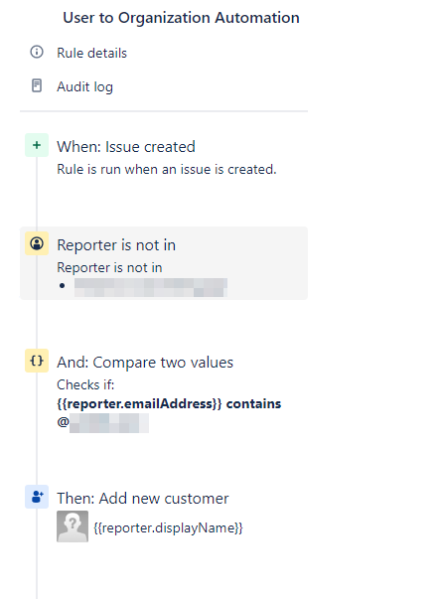
Task: Open And: Compare two values condition
Action: (x=145, y=363)
